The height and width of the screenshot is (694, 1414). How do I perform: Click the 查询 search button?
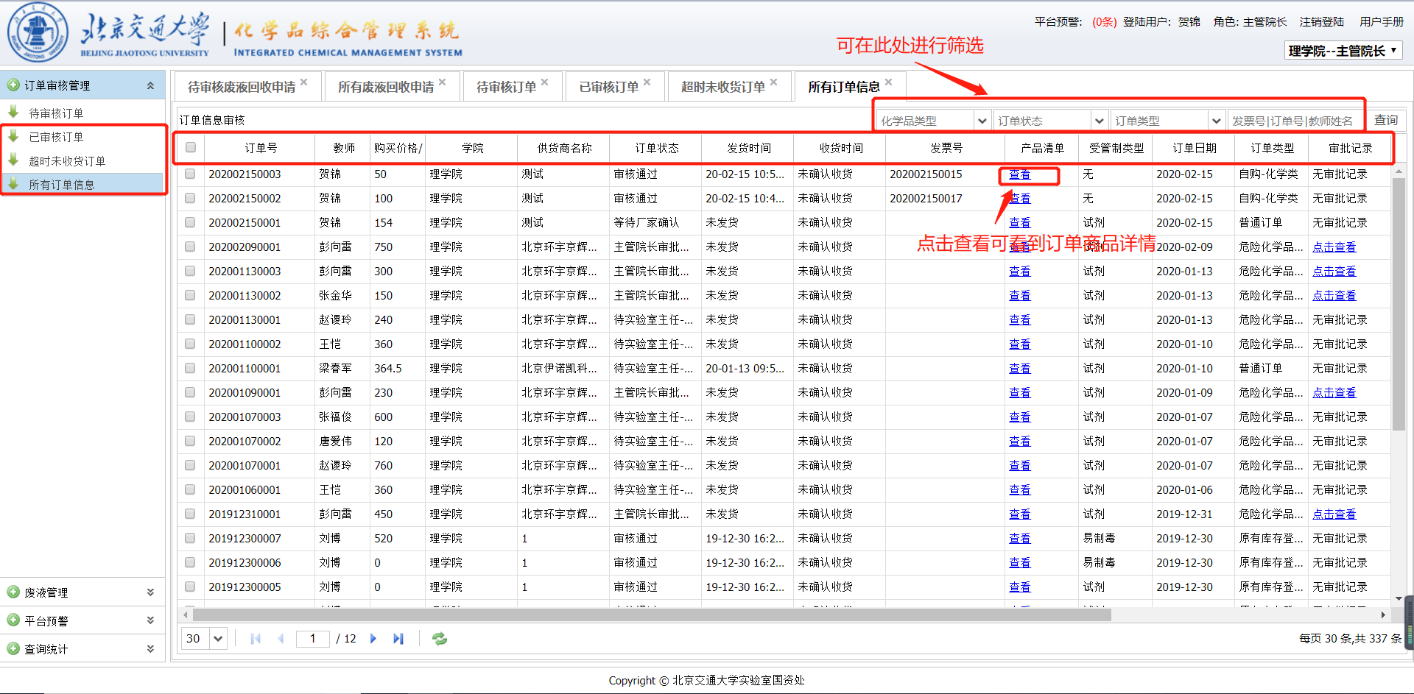1385,120
